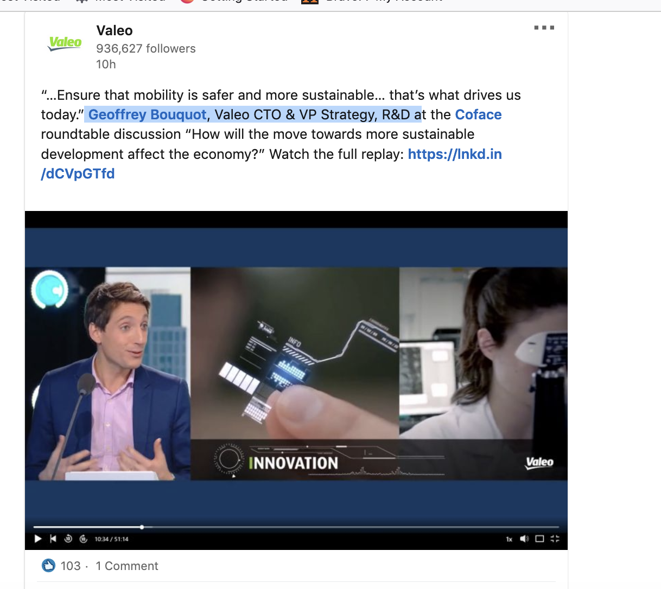The width and height of the screenshot is (661, 589).
Task: Rewind the video 10 seconds
Action: (x=68, y=539)
